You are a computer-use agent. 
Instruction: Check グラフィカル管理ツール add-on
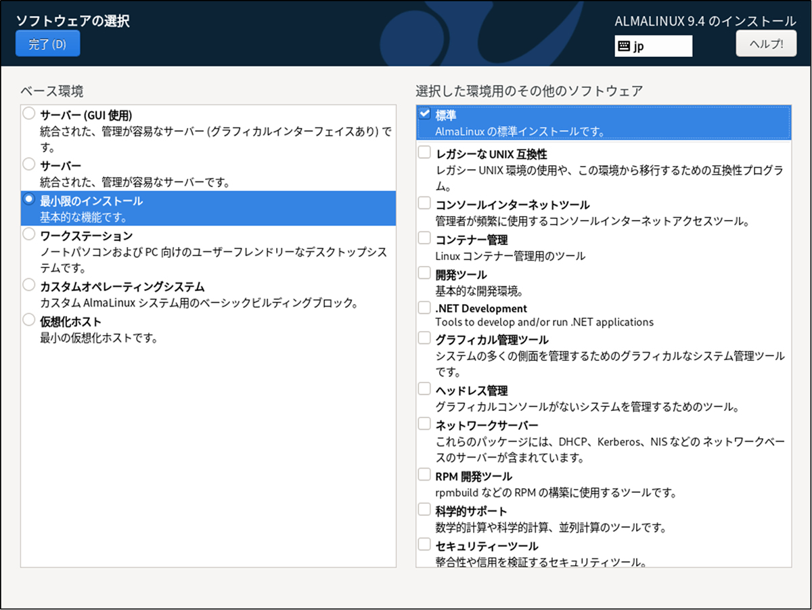[x=424, y=339]
